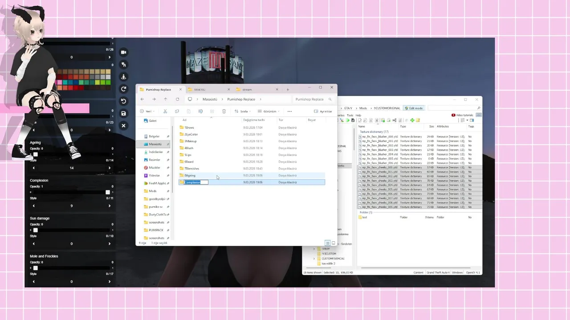Open the Yeni (New) dropdown in File Explorer
The width and height of the screenshot is (570, 320).
coord(147,111)
